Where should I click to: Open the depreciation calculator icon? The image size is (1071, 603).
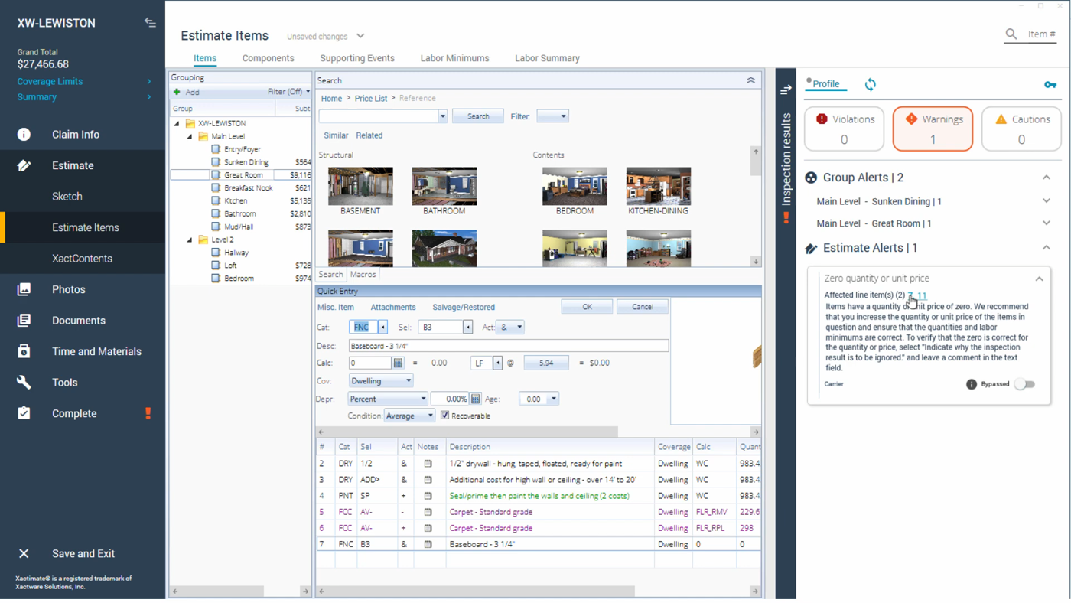tap(475, 399)
